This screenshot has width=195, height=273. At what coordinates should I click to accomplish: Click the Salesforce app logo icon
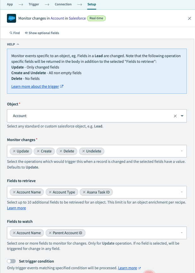11,18
